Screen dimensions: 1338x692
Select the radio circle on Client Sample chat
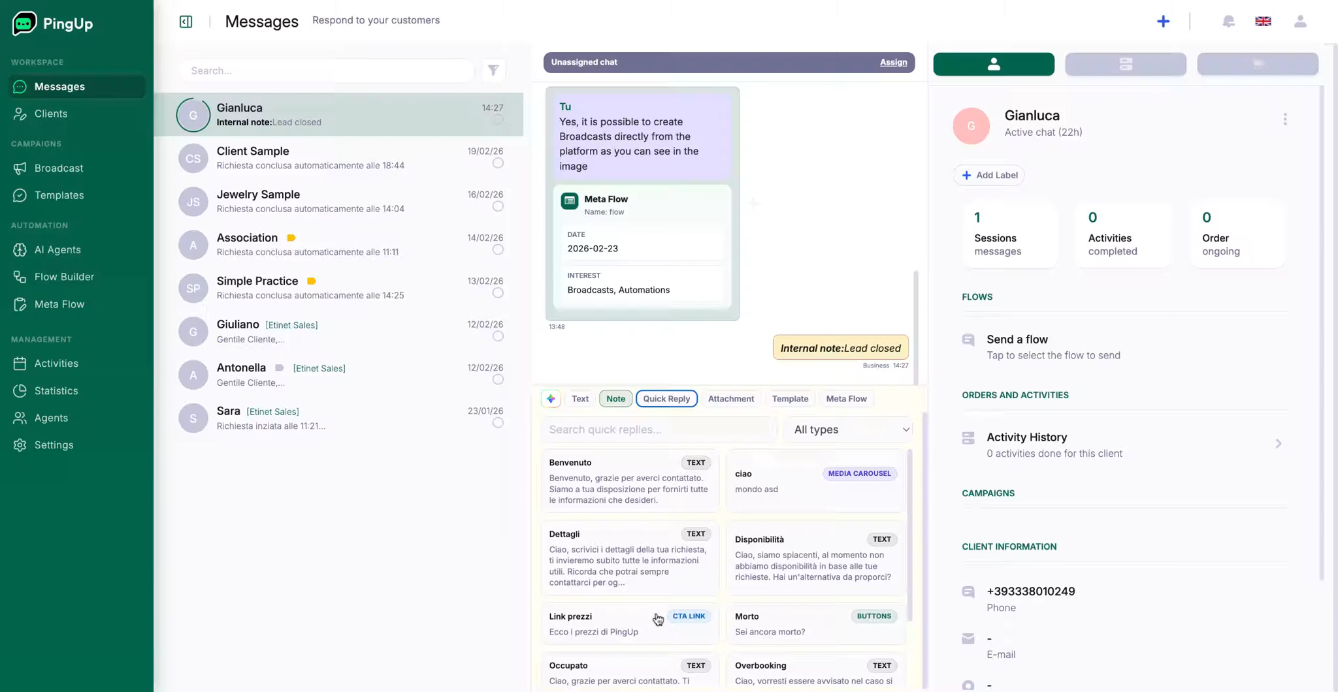[x=498, y=163]
